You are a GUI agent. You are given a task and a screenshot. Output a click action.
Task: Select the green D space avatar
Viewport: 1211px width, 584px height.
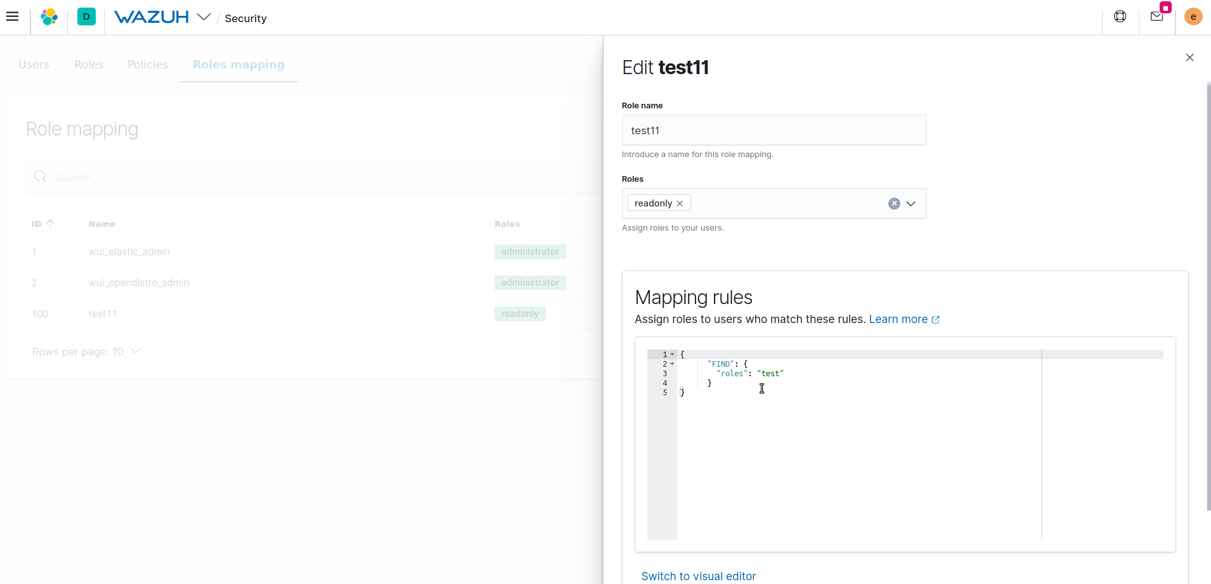pyautogui.click(x=86, y=16)
